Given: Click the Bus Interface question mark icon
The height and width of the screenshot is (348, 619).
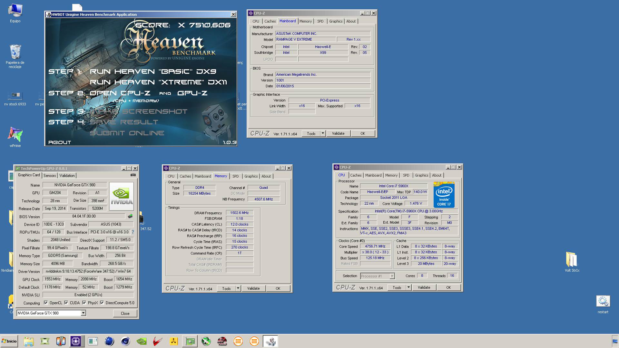Looking at the screenshot, I should (133, 232).
